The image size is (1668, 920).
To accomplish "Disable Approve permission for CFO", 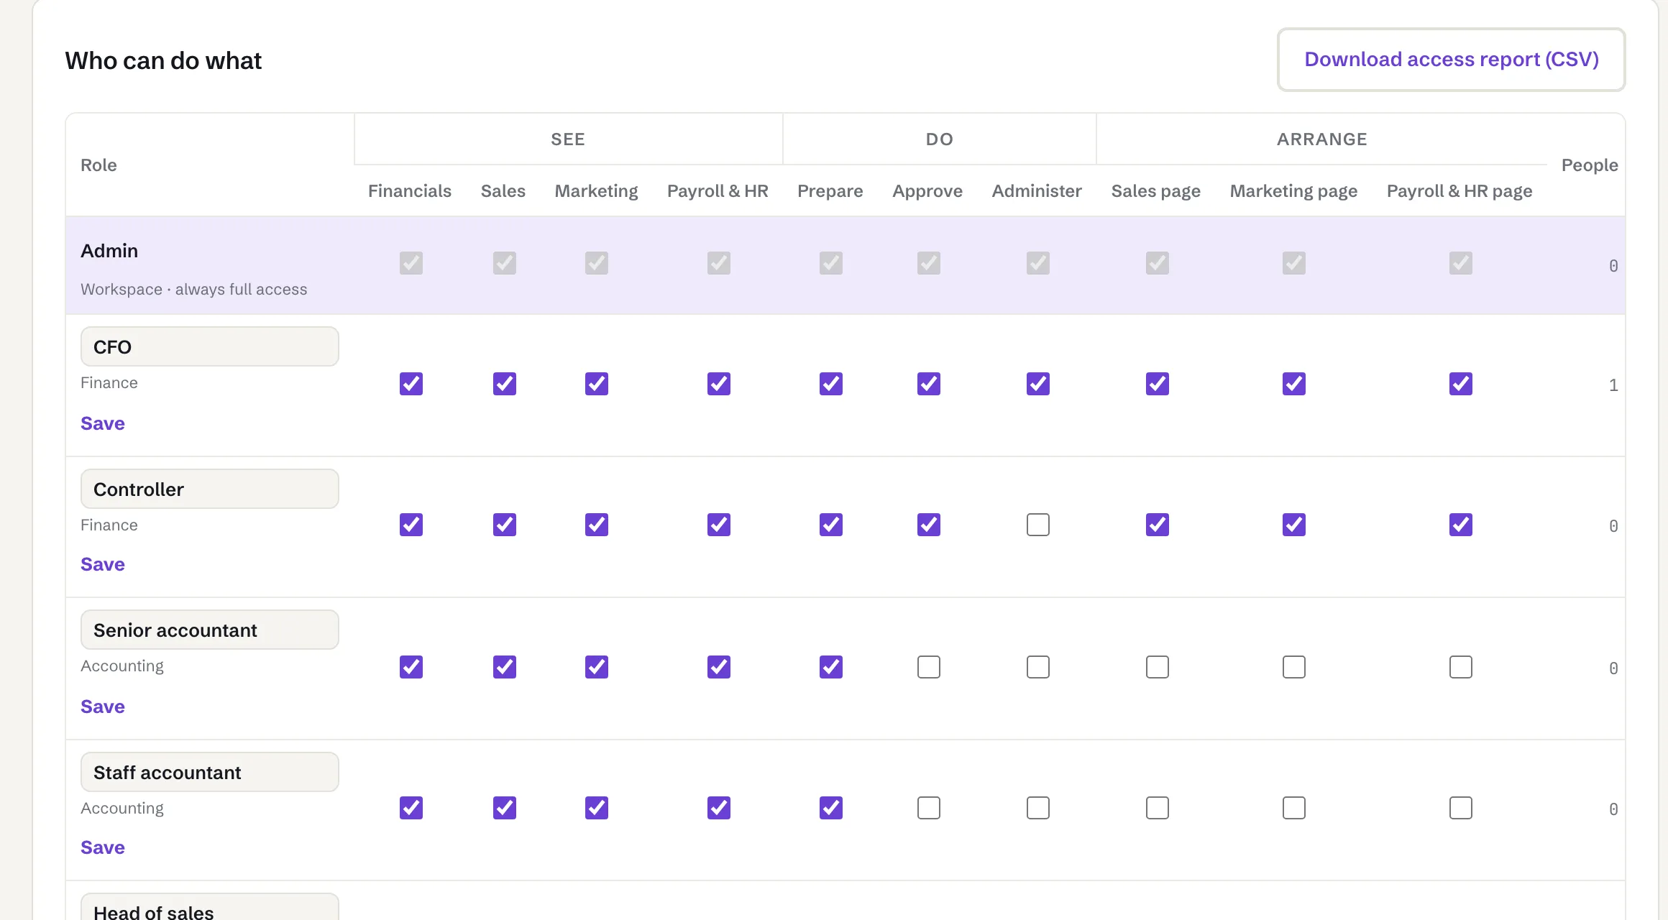I will [929, 384].
